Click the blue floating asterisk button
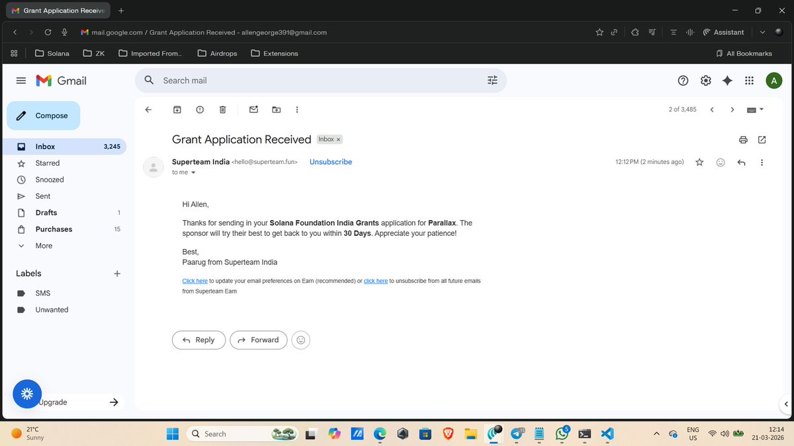 pyautogui.click(x=27, y=394)
